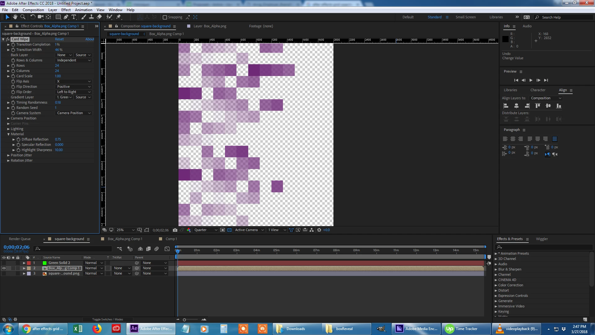Select the Rotation tool
Viewport: 595px width, 335px height.
[x=33, y=17]
